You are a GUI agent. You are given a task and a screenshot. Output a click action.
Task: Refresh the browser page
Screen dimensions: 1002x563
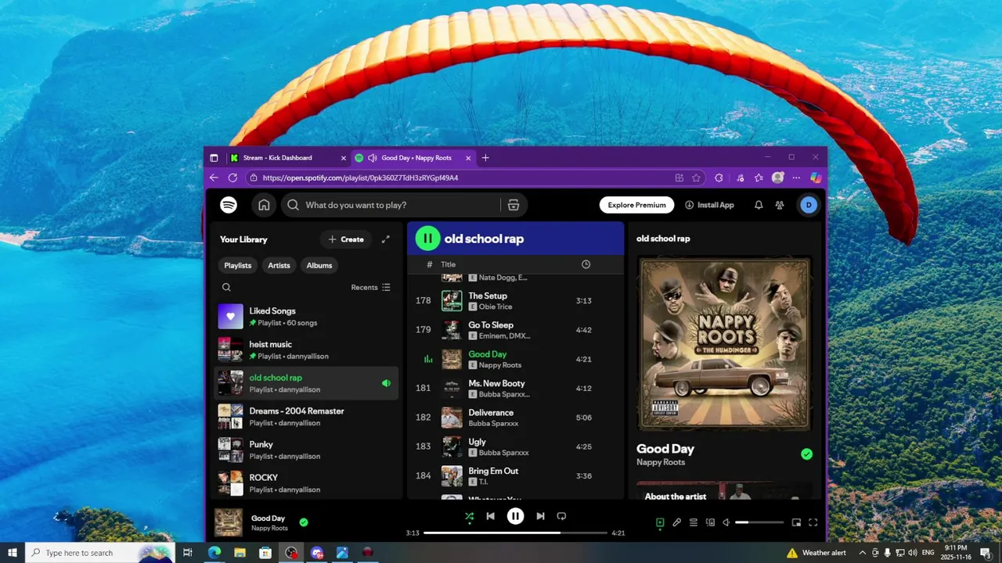pos(232,178)
